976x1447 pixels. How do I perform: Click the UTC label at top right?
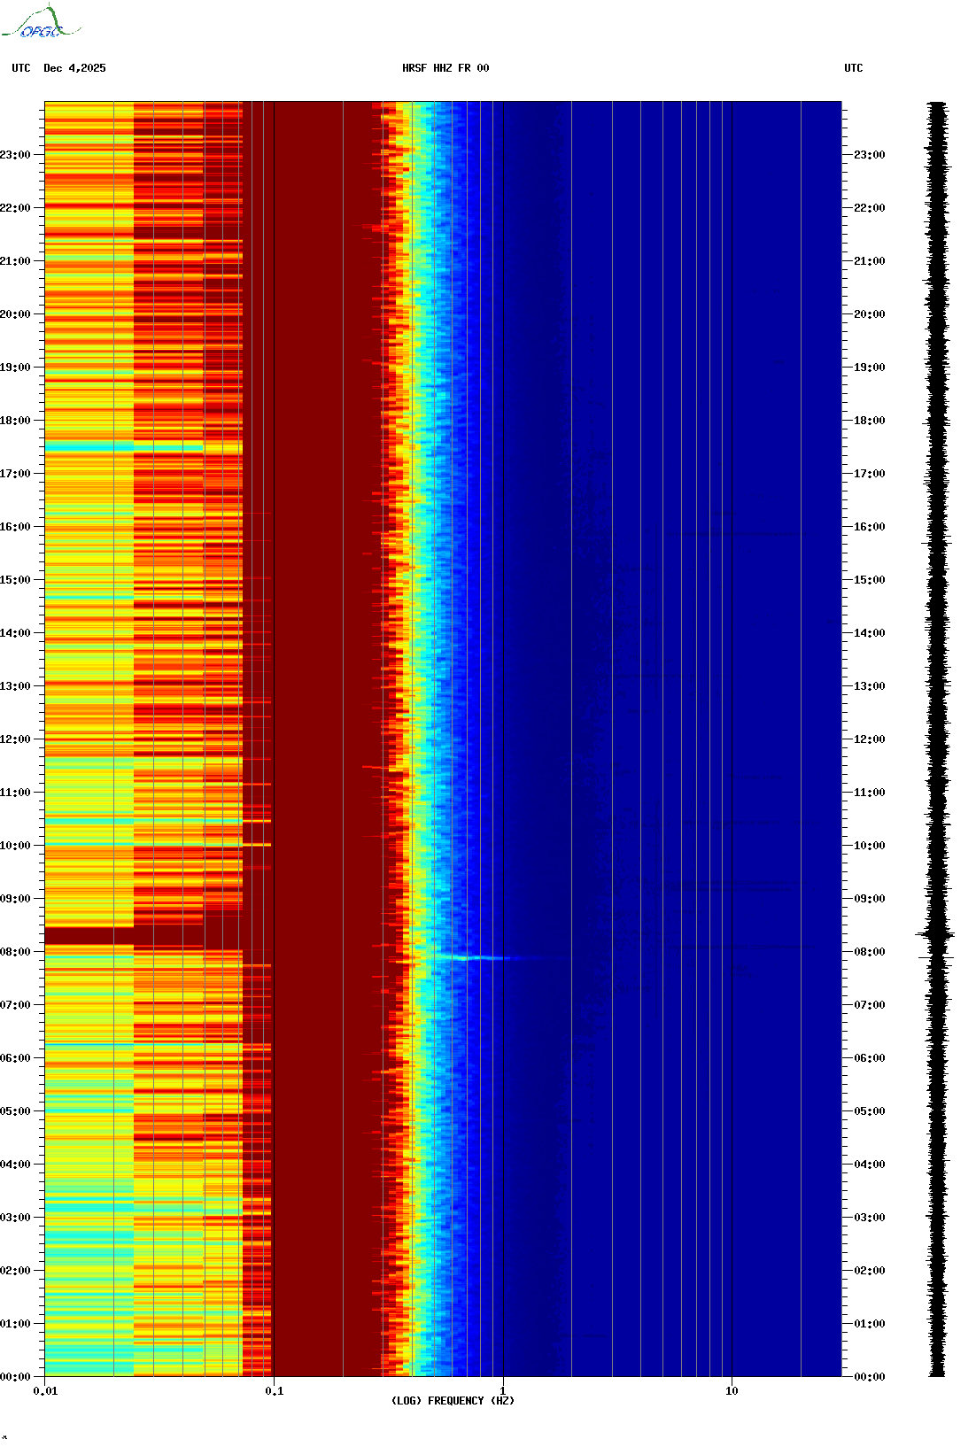[853, 68]
